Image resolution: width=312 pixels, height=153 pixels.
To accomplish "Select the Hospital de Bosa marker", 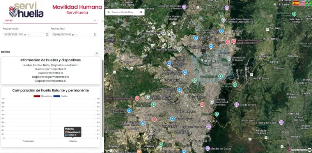I will pos(137,98).
